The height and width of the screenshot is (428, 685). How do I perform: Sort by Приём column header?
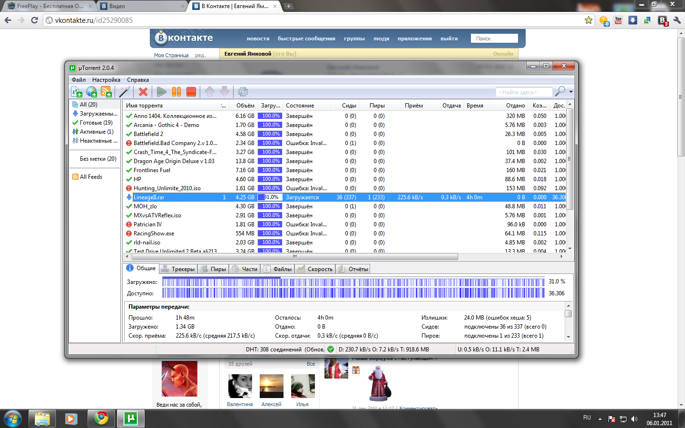click(407, 106)
